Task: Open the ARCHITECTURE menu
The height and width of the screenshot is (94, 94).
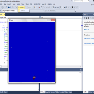Action: click(37, 4)
